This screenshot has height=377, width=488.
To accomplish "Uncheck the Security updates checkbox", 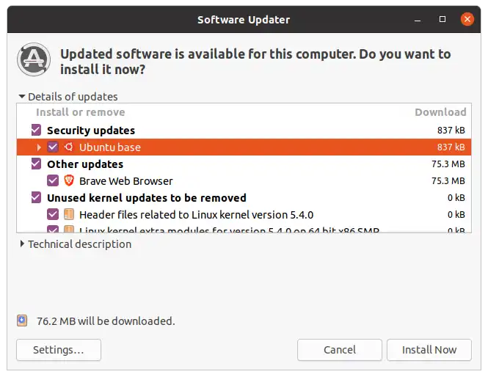I will (x=36, y=130).
